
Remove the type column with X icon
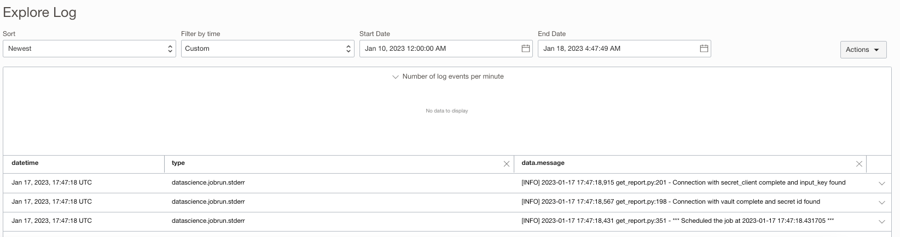coord(506,164)
